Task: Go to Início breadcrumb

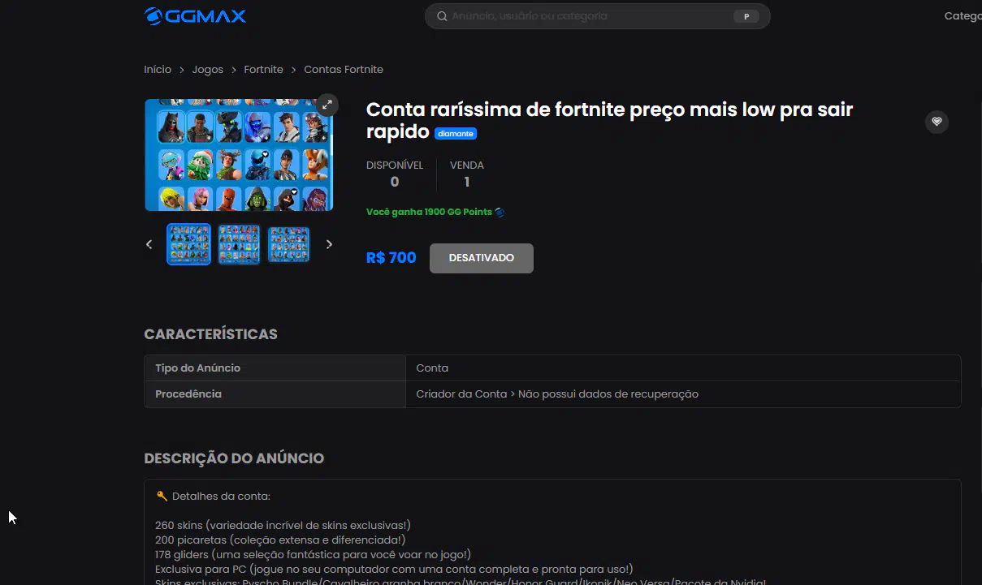Action: [158, 70]
